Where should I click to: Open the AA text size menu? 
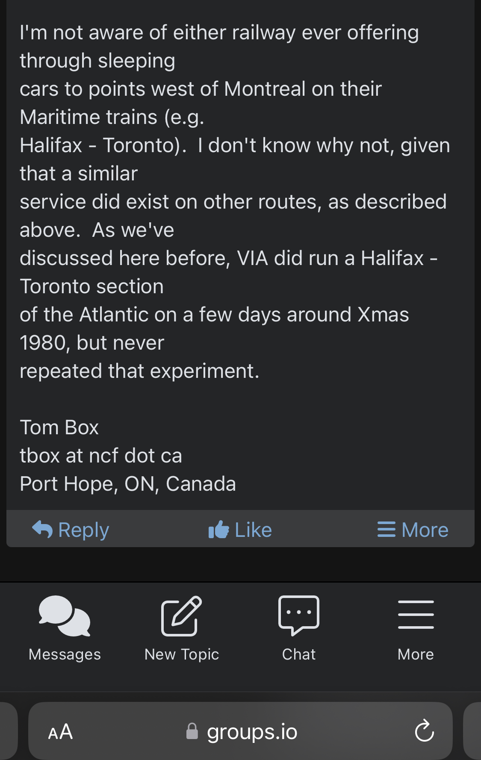[60, 732]
